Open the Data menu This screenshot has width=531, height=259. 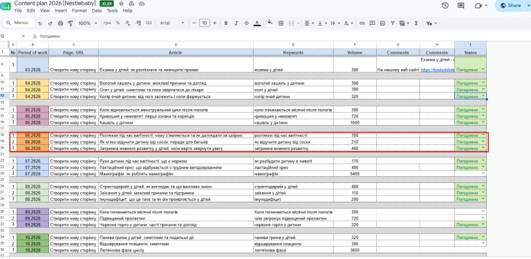[x=97, y=11]
